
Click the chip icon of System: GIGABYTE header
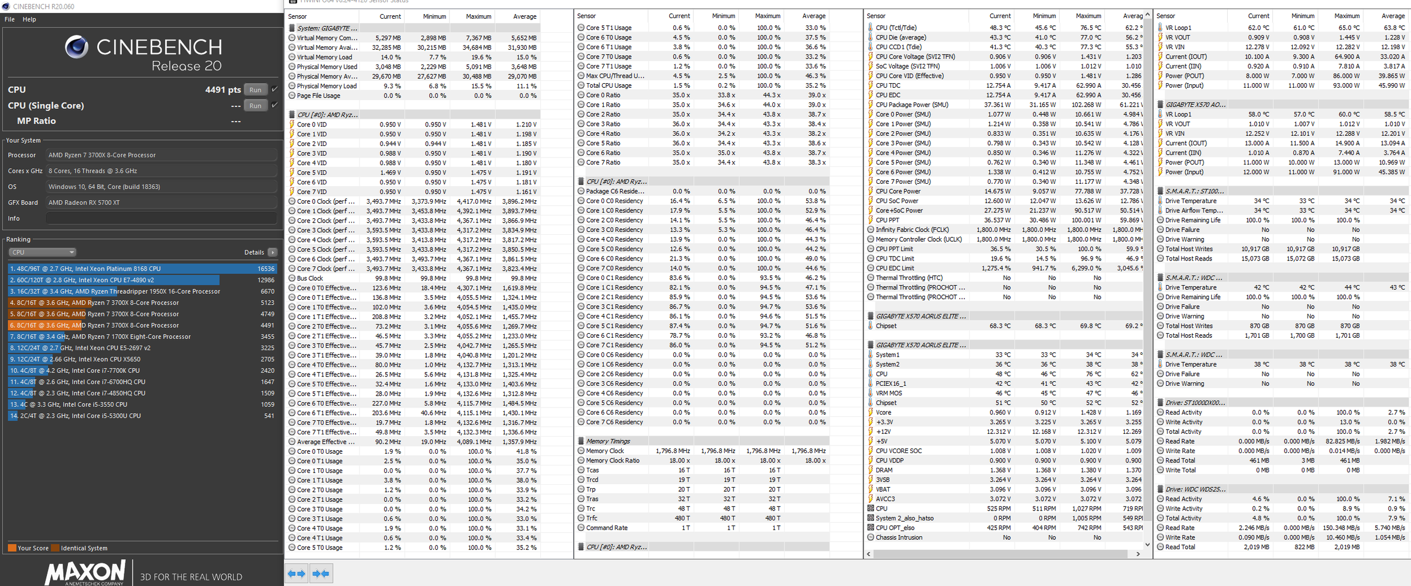(292, 28)
